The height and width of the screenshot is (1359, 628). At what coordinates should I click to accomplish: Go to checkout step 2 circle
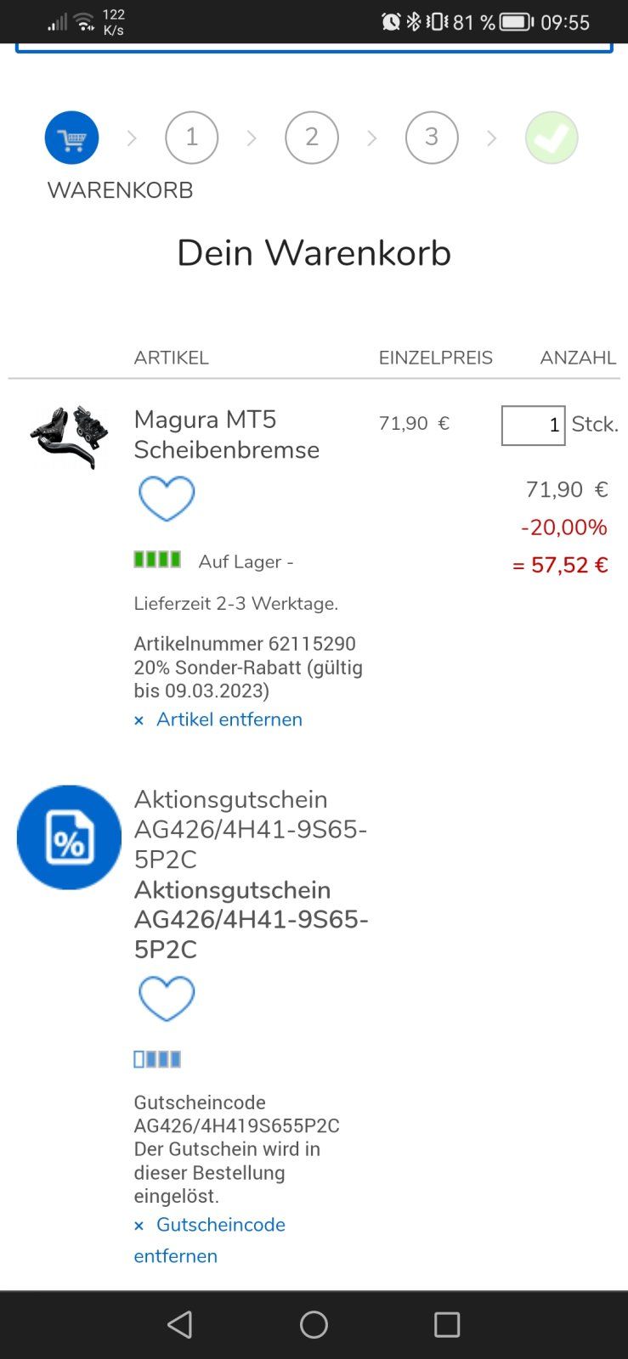(x=312, y=138)
